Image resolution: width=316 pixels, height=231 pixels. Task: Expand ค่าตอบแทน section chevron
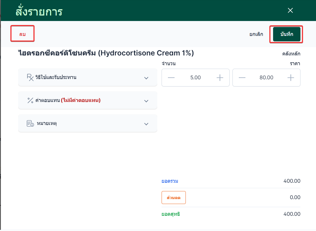[146, 101]
